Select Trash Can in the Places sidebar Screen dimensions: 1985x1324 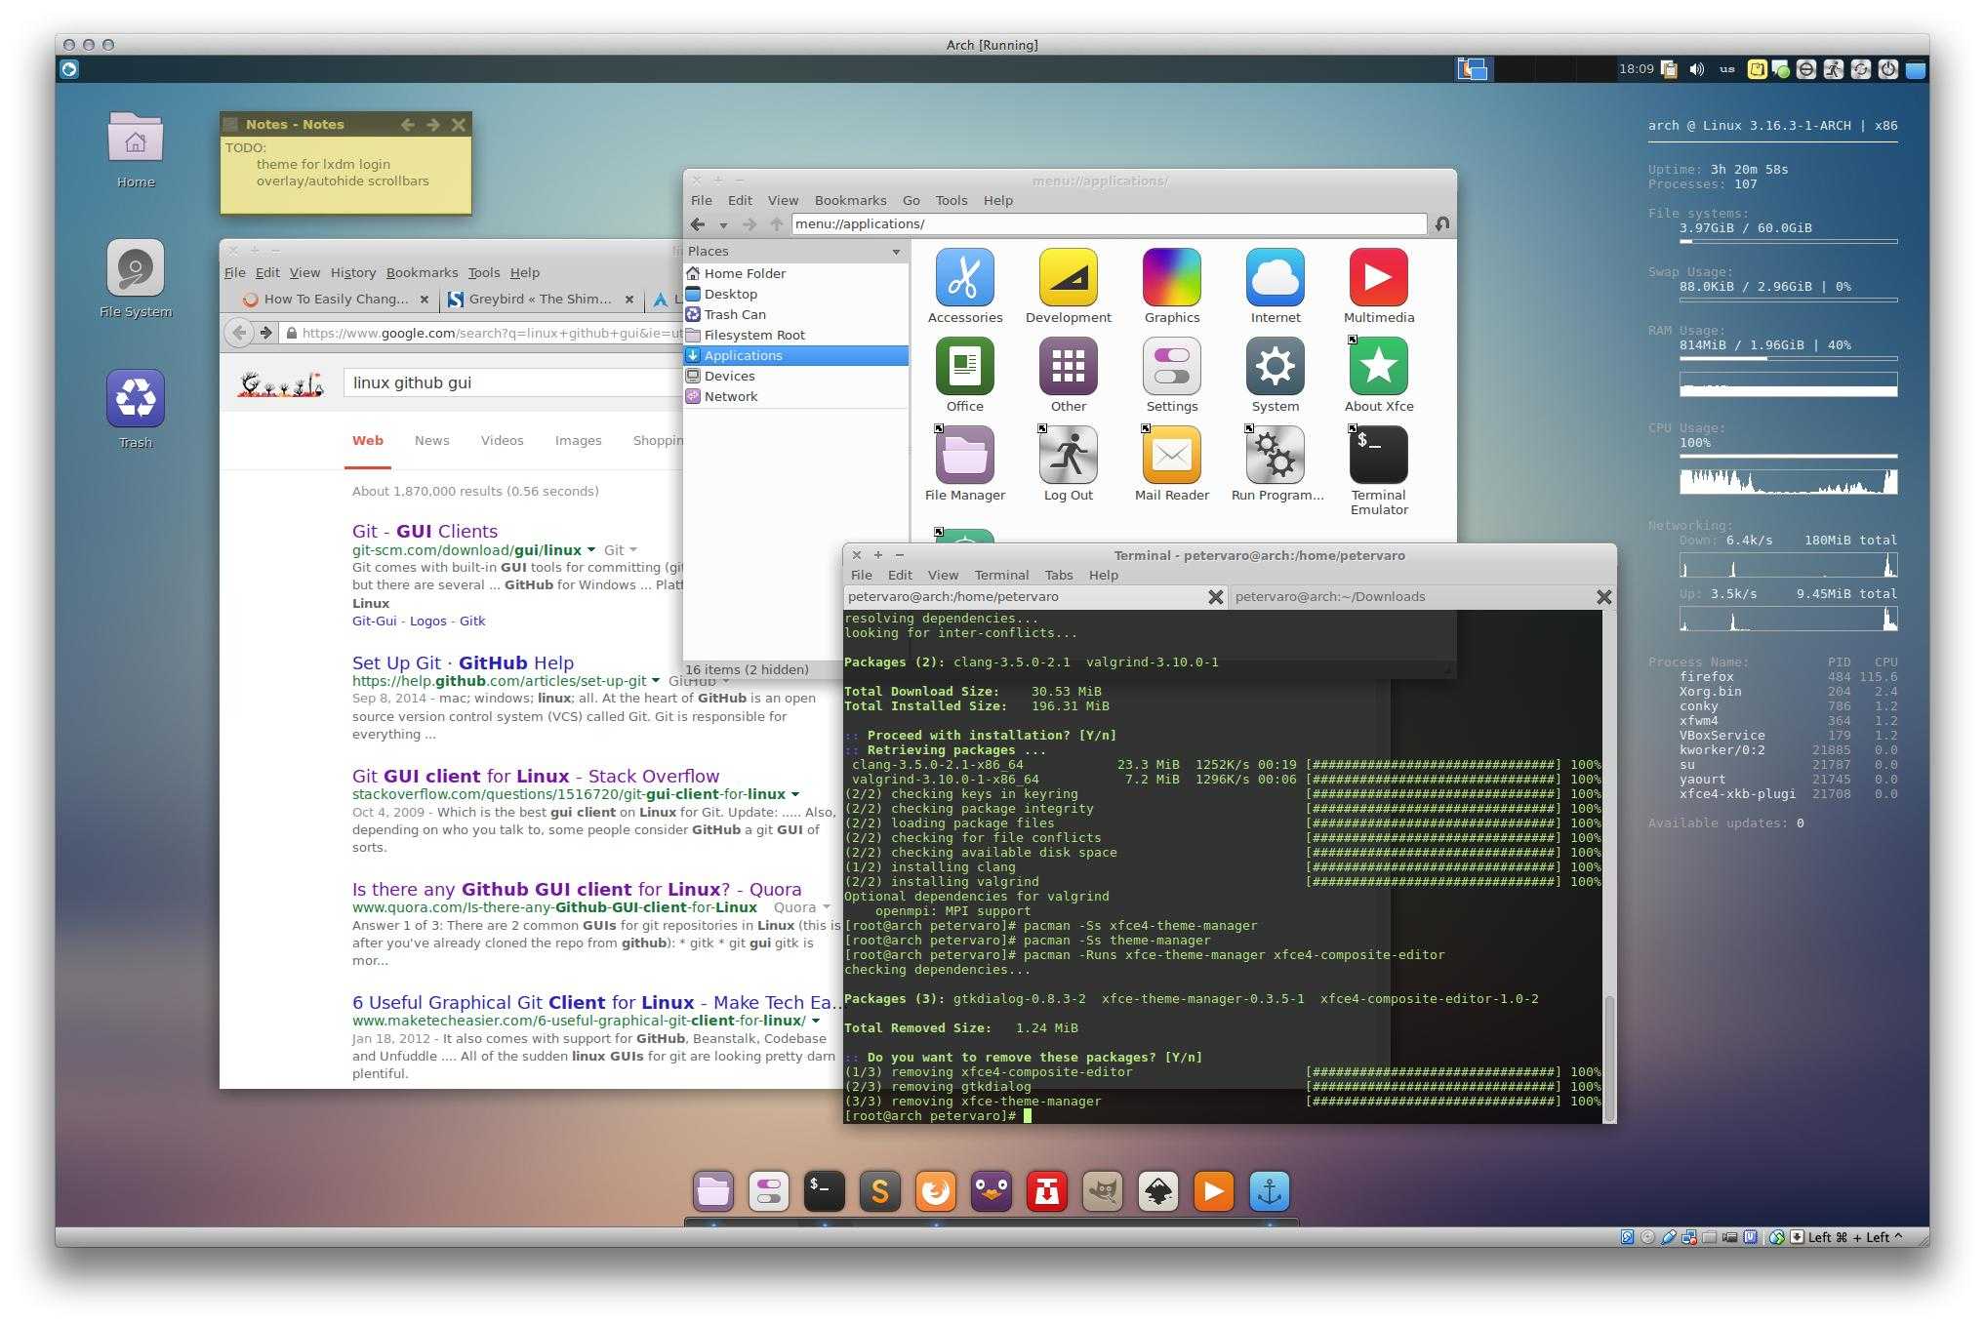[795, 315]
